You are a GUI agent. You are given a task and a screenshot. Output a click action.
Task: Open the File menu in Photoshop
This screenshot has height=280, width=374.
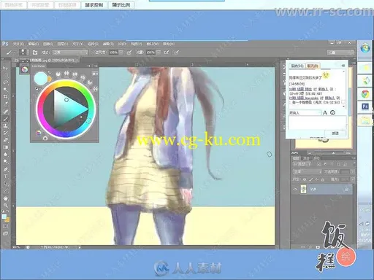click(x=18, y=44)
